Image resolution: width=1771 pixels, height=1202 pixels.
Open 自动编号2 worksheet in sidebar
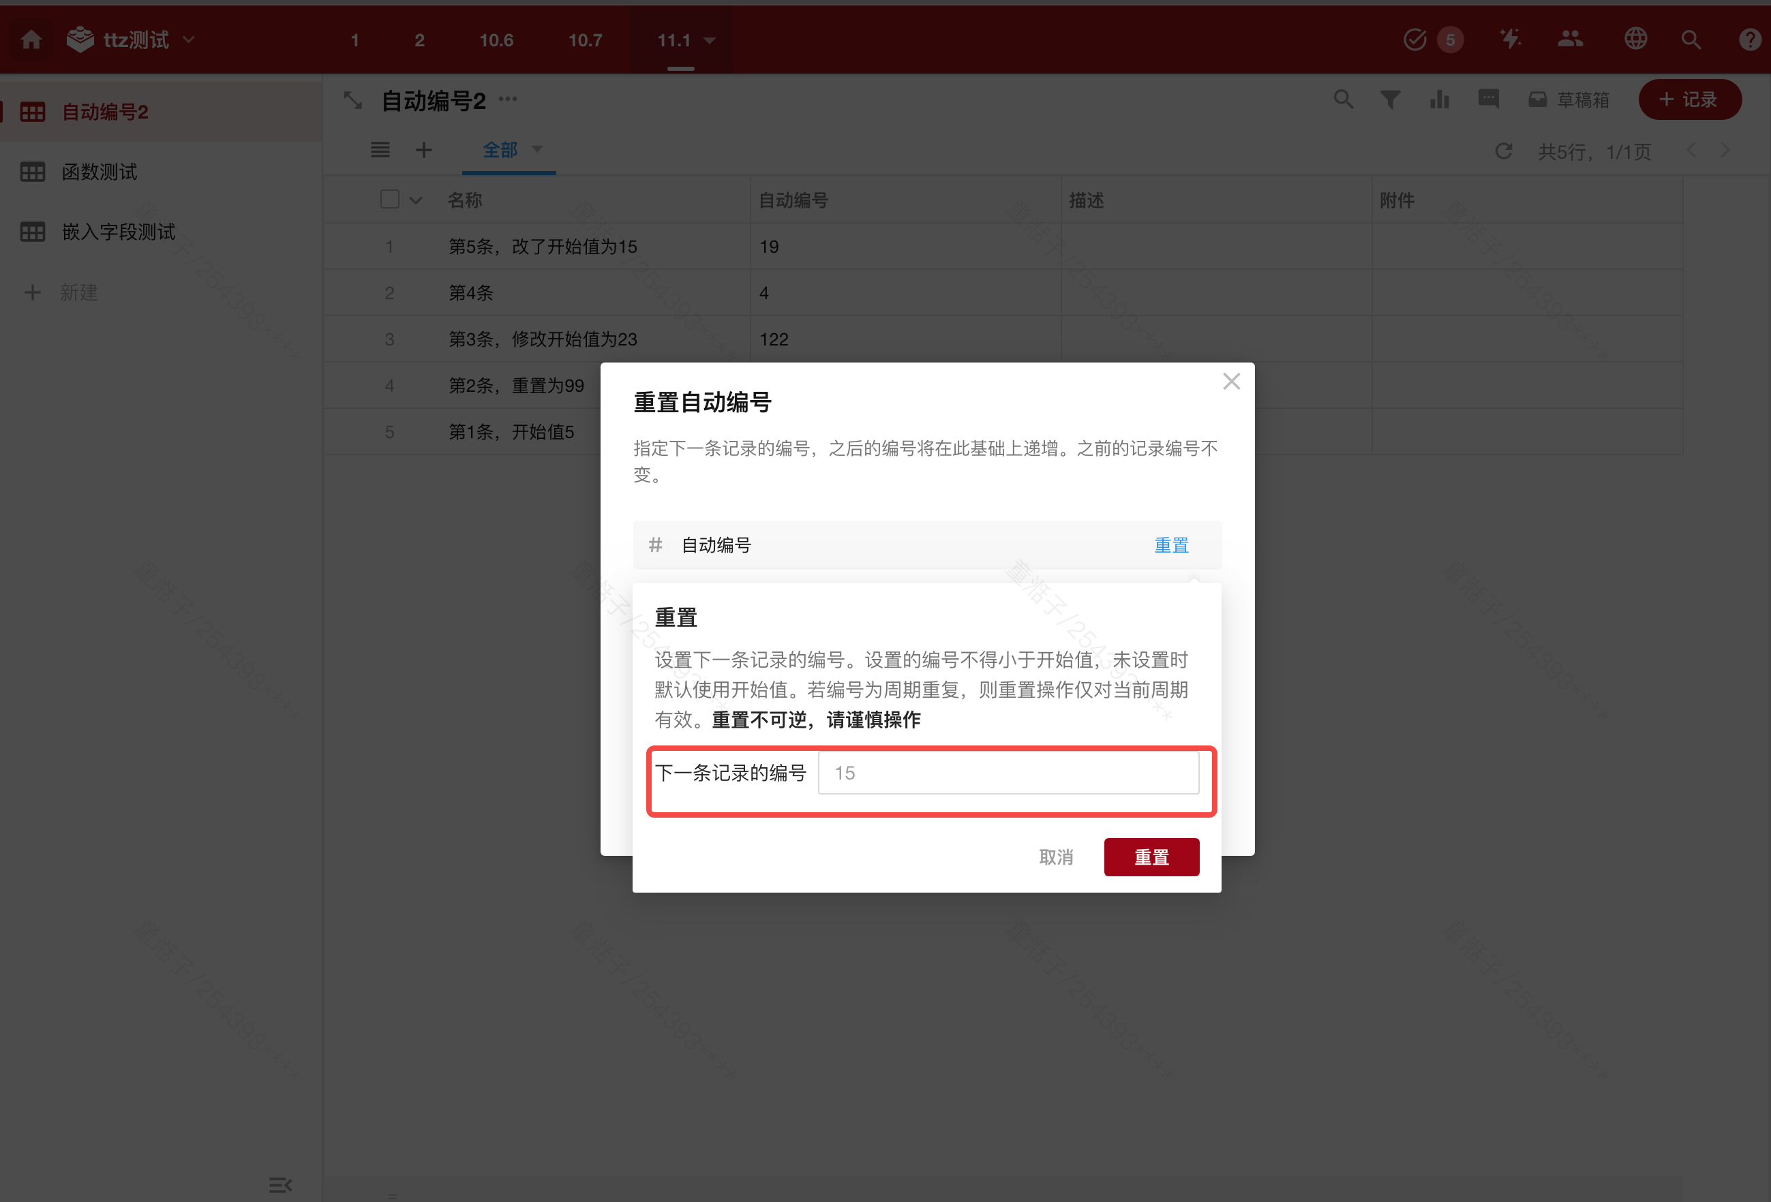161,112
